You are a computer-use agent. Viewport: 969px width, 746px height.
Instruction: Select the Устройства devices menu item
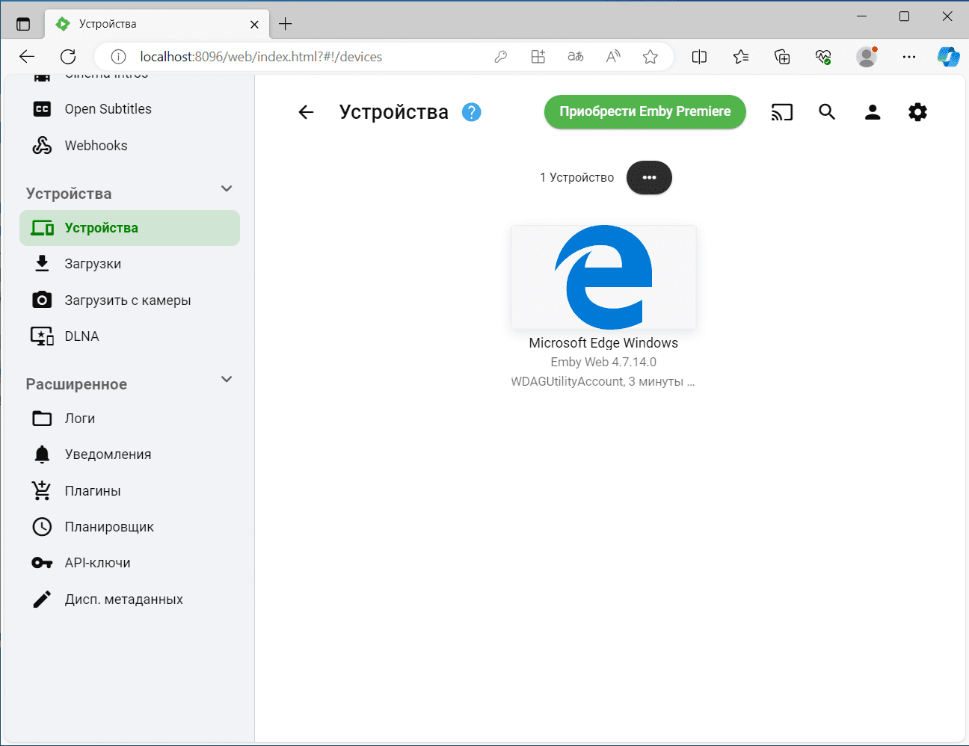coord(129,228)
